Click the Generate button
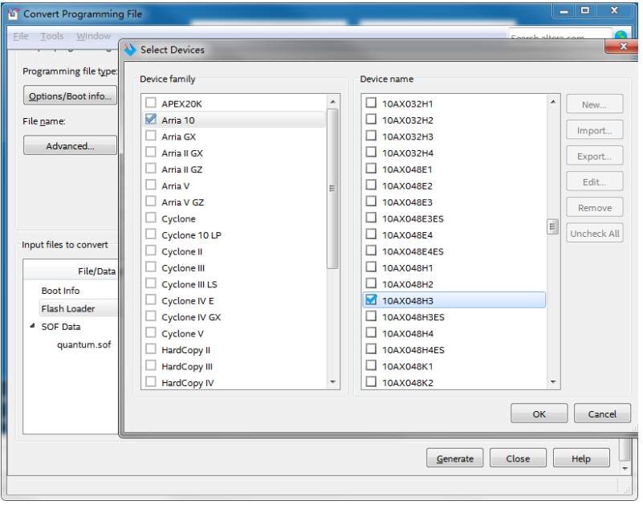This screenshot has width=643, height=505. (x=455, y=458)
